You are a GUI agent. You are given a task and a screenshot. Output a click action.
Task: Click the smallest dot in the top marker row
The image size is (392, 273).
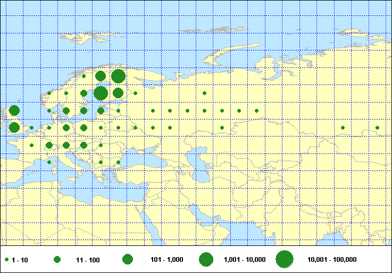click(x=84, y=76)
